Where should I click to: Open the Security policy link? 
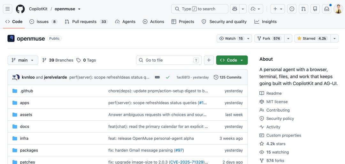277,118
